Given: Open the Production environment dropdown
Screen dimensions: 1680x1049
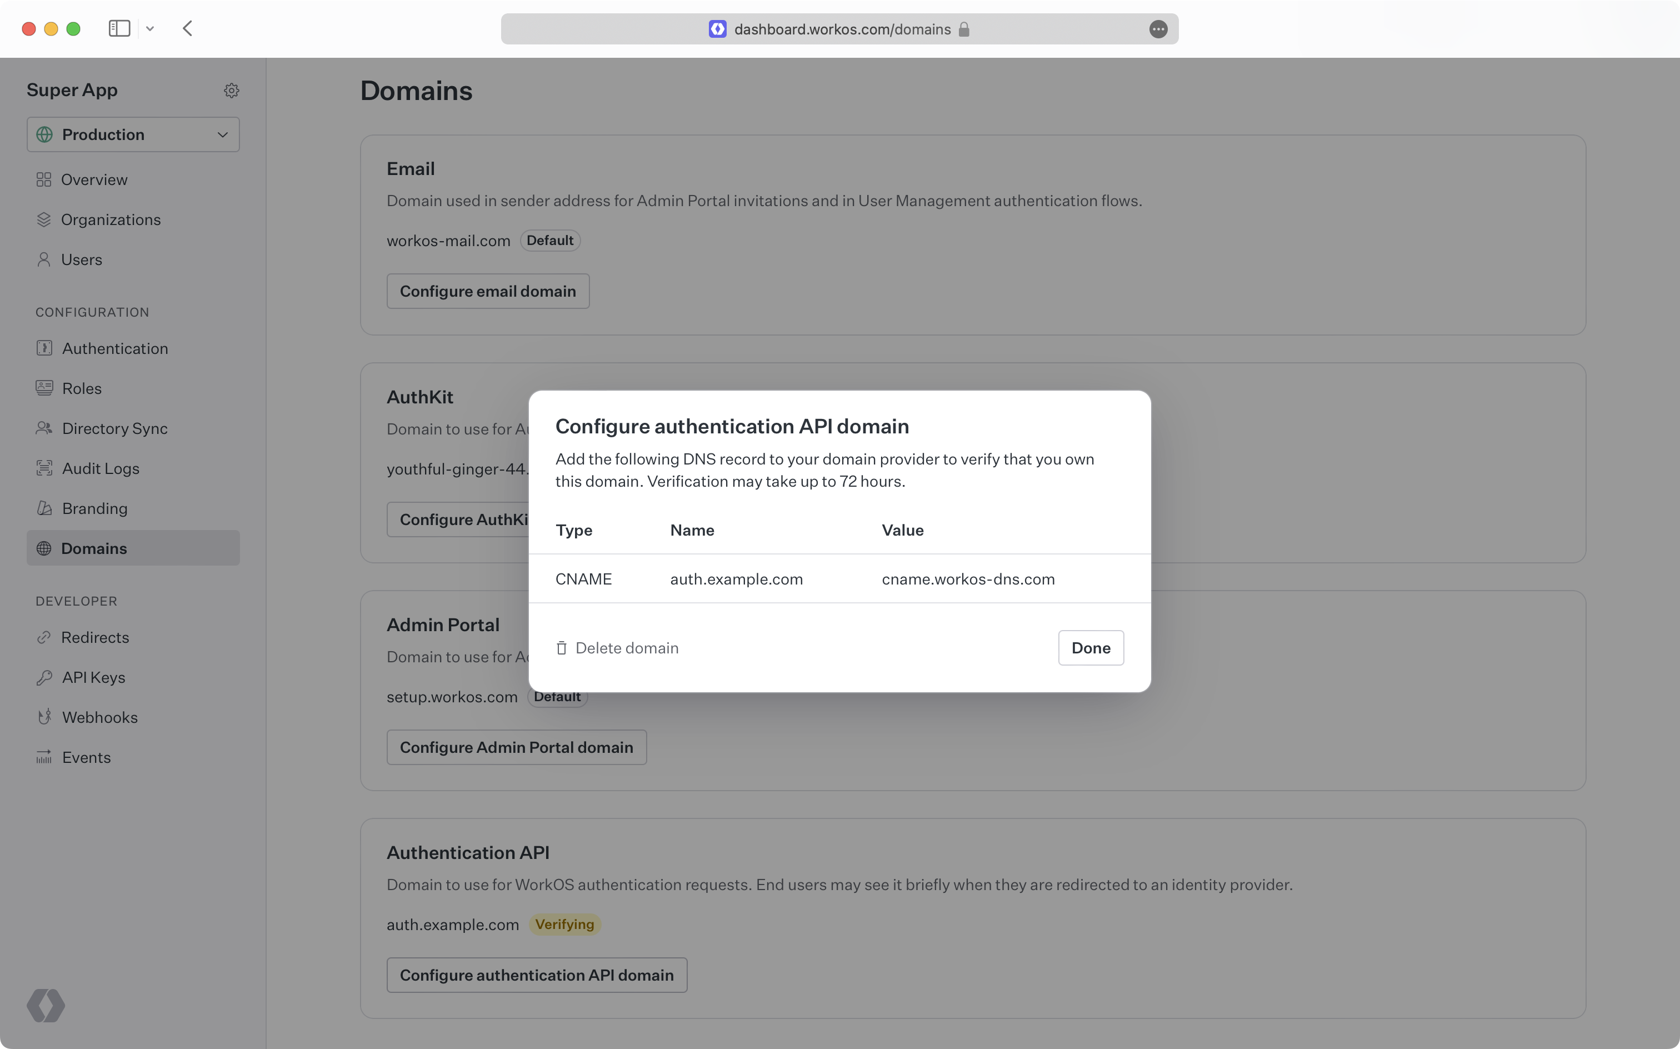Looking at the screenshot, I should point(133,134).
